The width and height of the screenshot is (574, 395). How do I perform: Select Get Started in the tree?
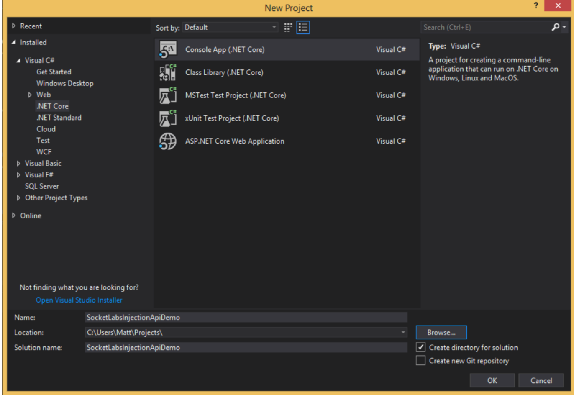pyautogui.click(x=54, y=72)
